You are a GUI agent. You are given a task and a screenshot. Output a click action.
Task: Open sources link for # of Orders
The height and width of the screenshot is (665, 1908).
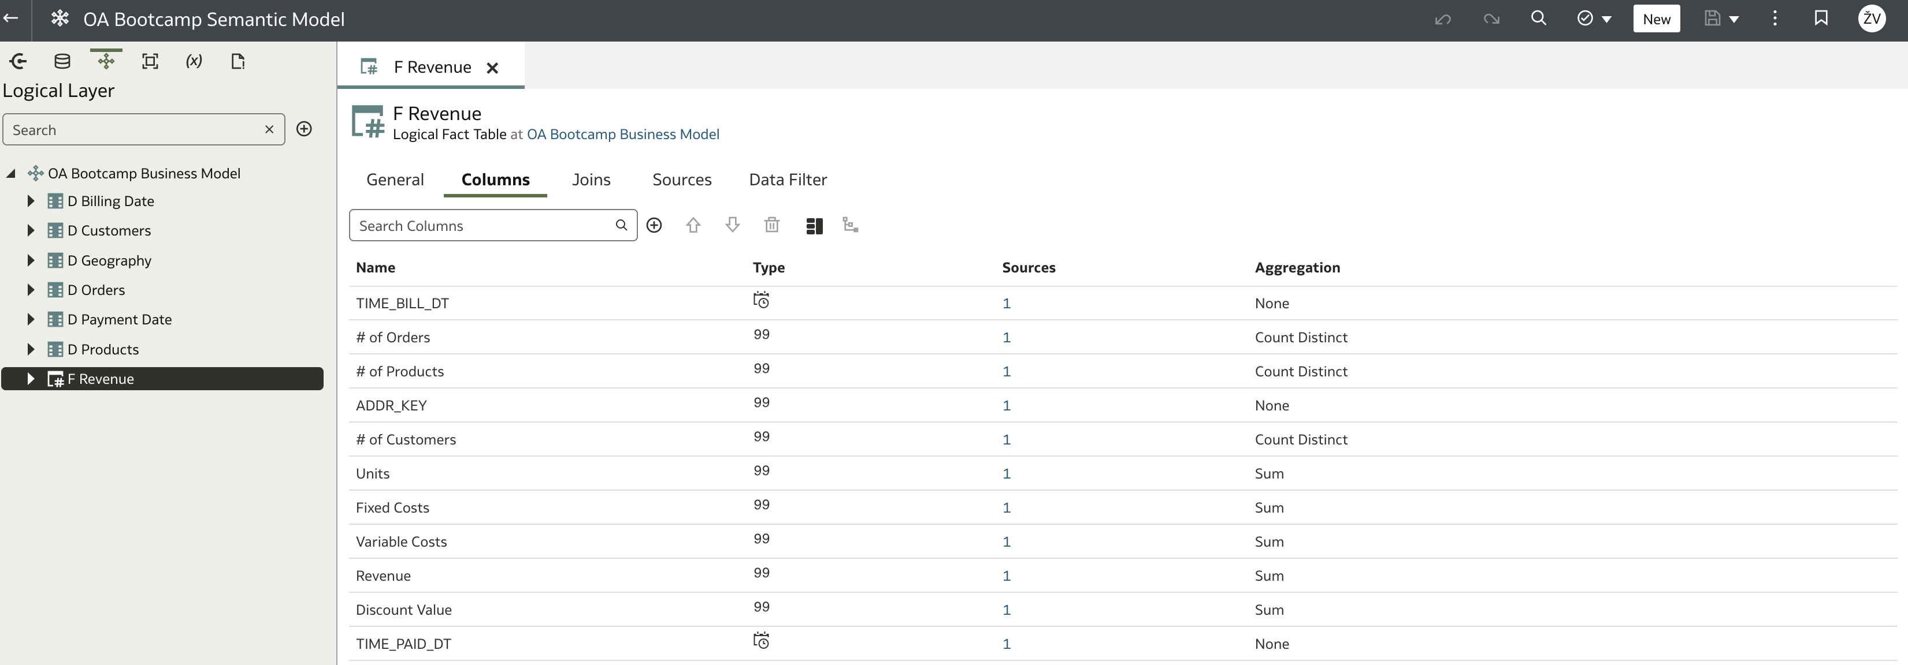(1006, 337)
